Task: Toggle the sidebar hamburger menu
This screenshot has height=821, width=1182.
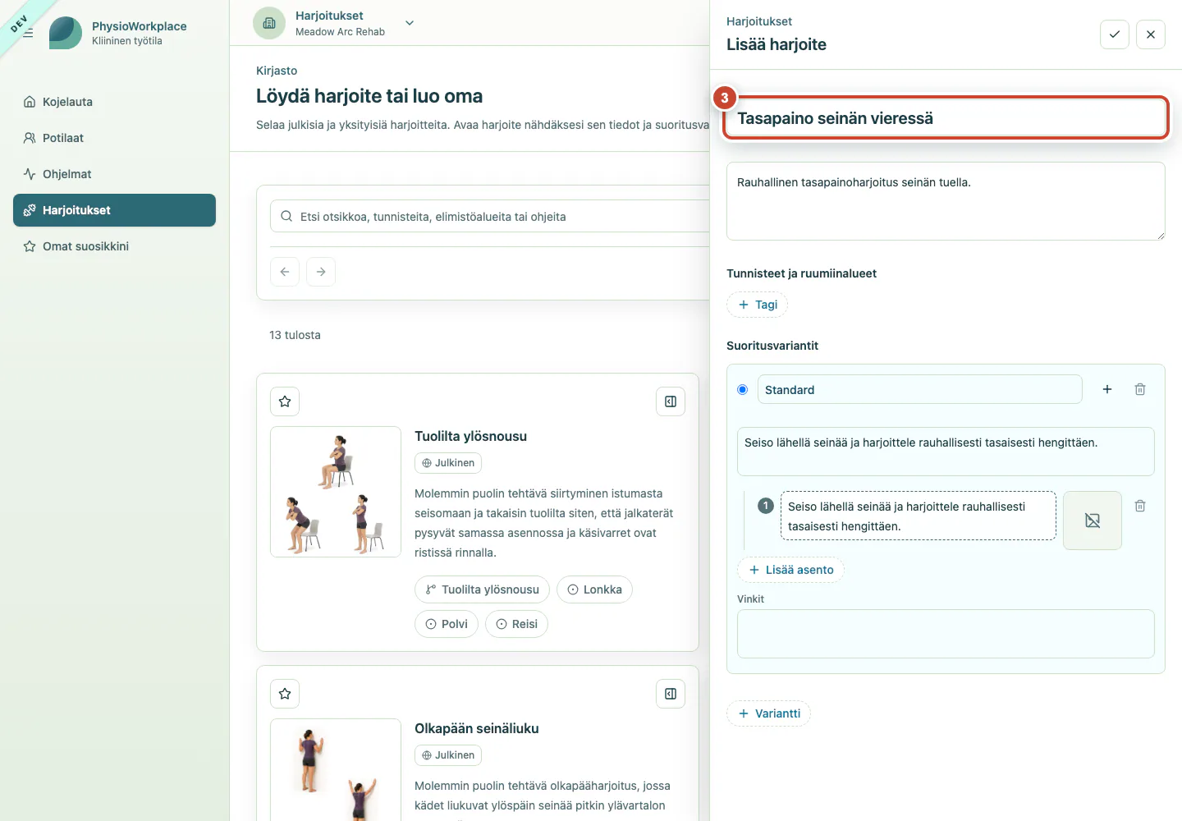Action: (28, 34)
